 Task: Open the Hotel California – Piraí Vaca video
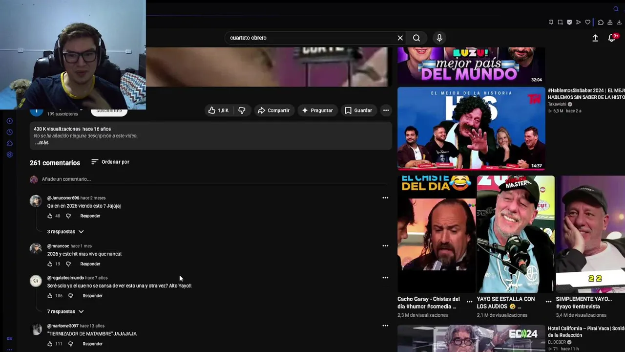pyautogui.click(x=471, y=338)
